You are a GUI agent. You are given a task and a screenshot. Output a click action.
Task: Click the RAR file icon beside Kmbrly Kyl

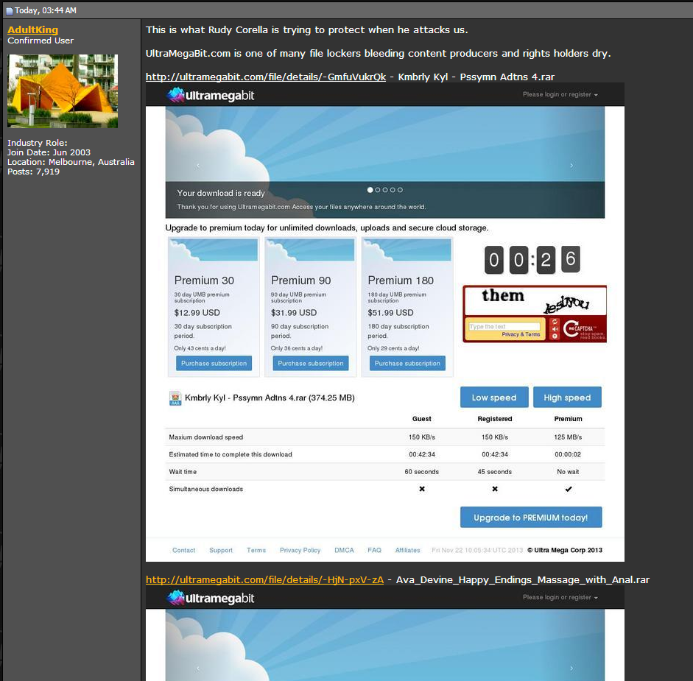point(175,398)
